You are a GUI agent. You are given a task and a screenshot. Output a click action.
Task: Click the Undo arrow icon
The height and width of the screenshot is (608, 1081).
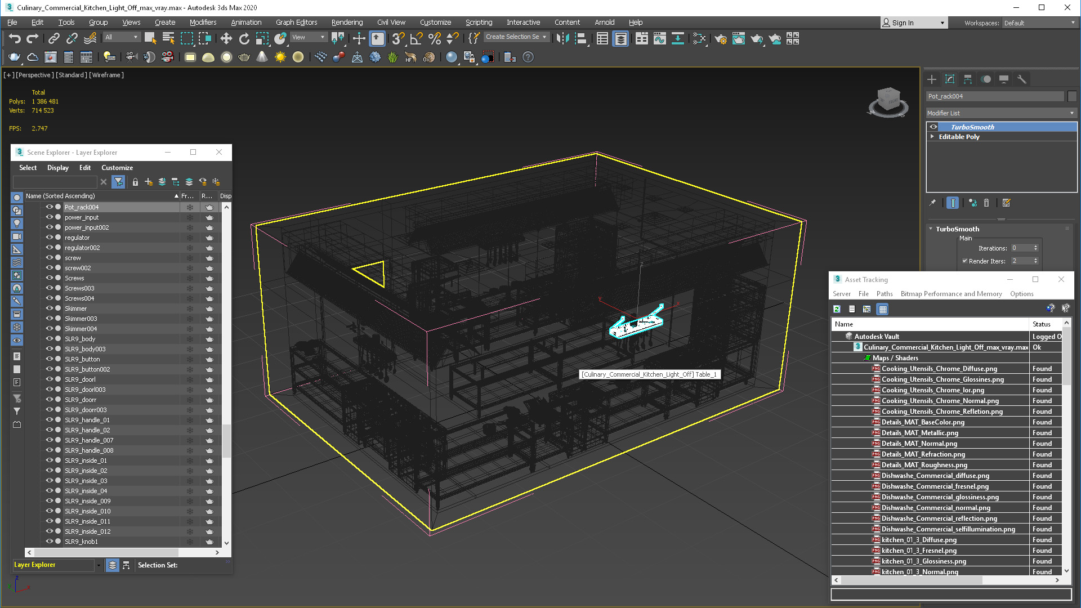[x=15, y=38]
